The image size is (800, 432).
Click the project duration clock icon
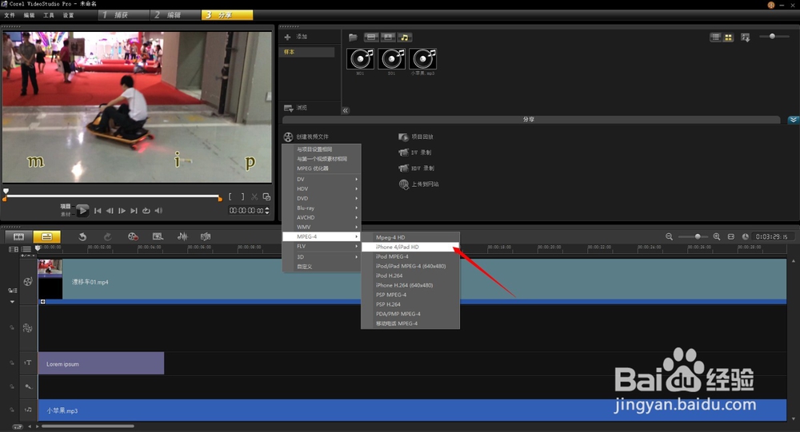click(745, 236)
